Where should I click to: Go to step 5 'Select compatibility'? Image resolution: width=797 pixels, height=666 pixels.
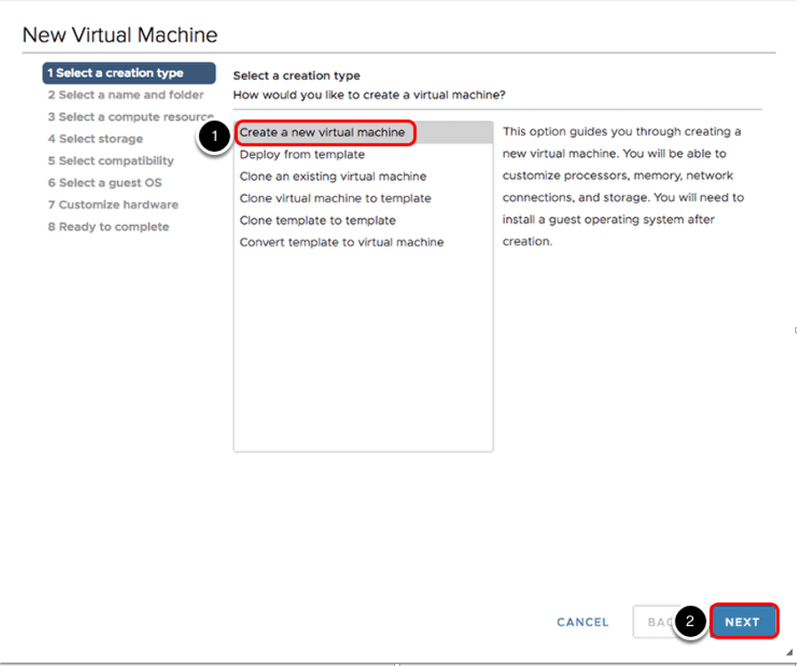(x=111, y=161)
